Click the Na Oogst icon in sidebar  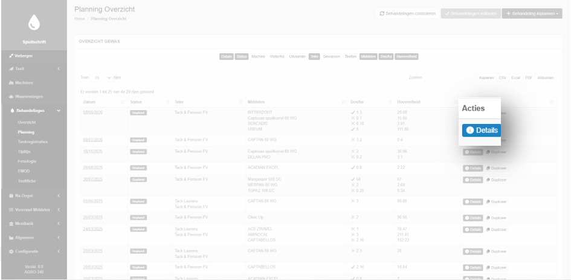click(11, 196)
